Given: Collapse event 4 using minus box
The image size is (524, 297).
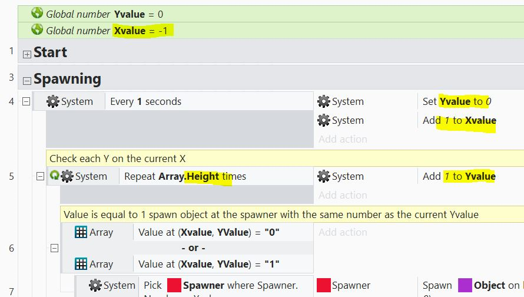Looking at the screenshot, I should [x=26, y=101].
